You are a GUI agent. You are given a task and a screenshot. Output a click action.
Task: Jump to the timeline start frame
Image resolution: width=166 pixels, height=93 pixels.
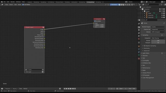(x=65, y=89)
